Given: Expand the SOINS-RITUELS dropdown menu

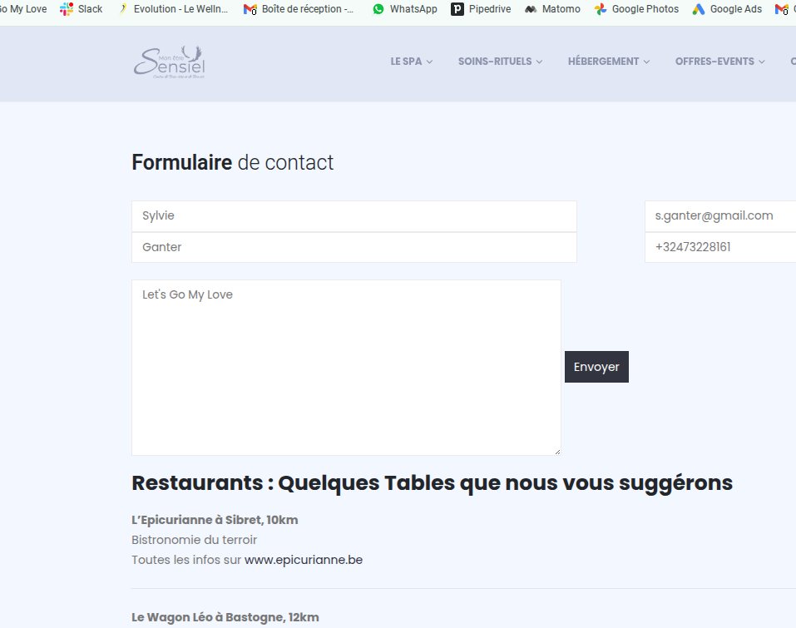Looking at the screenshot, I should click(500, 62).
